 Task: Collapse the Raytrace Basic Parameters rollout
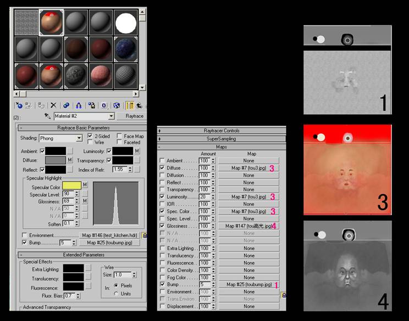[x=82, y=127]
